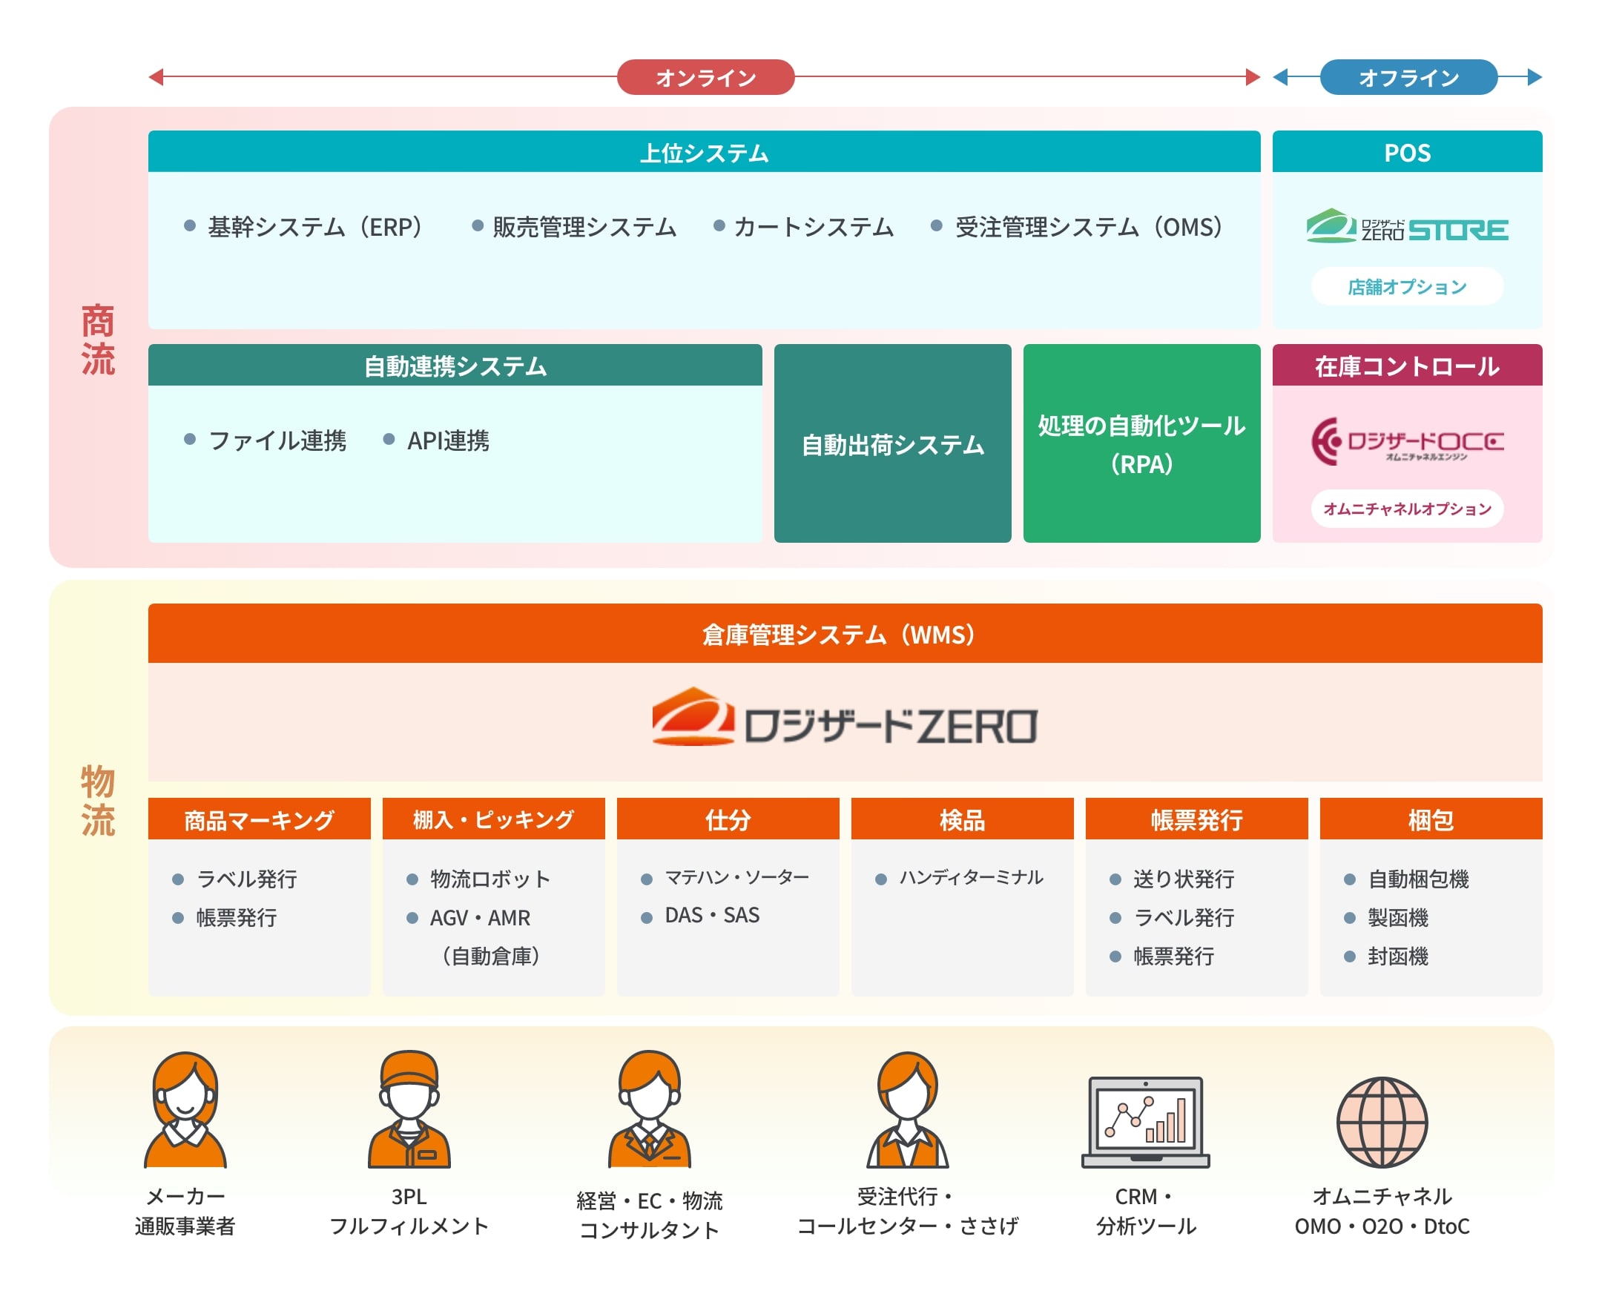Select the 棚入・ピッキング header

click(493, 819)
